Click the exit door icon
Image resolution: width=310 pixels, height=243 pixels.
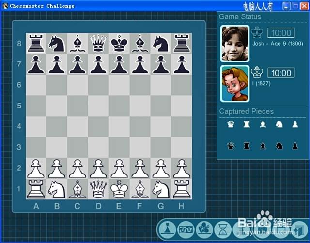[299, 230]
